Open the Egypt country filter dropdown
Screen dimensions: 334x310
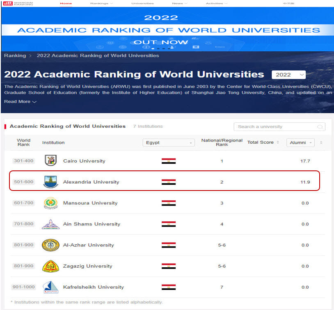168,142
